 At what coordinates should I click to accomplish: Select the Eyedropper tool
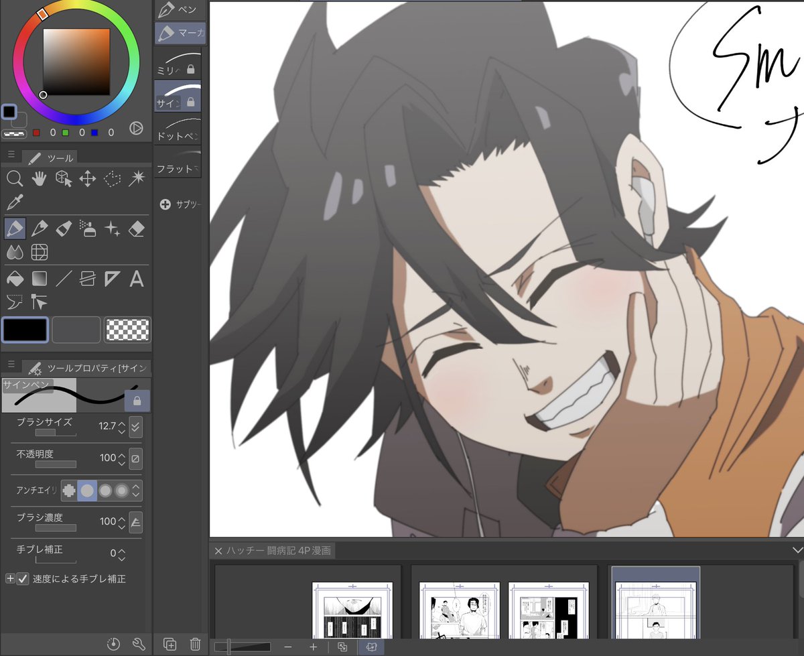(15, 202)
